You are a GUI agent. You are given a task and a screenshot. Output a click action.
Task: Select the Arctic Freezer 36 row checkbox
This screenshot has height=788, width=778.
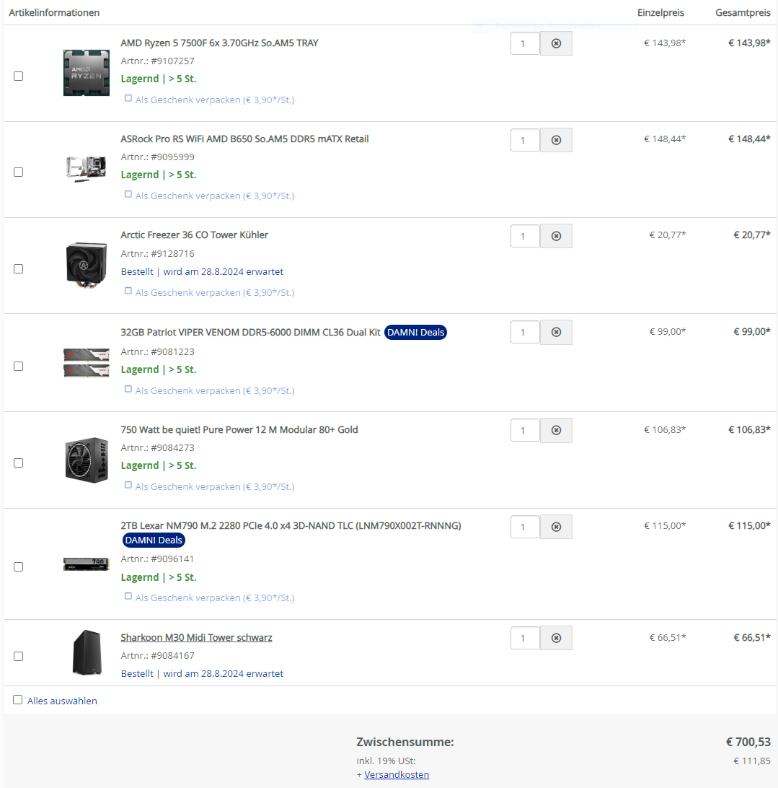19,269
